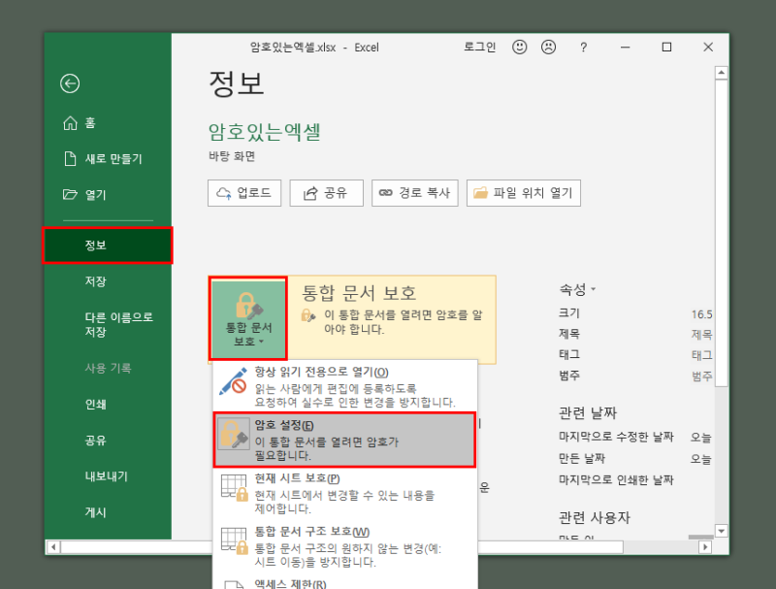This screenshot has width=776, height=589.
Task: Click the 파일 위치 열기 button
Action: point(524,193)
